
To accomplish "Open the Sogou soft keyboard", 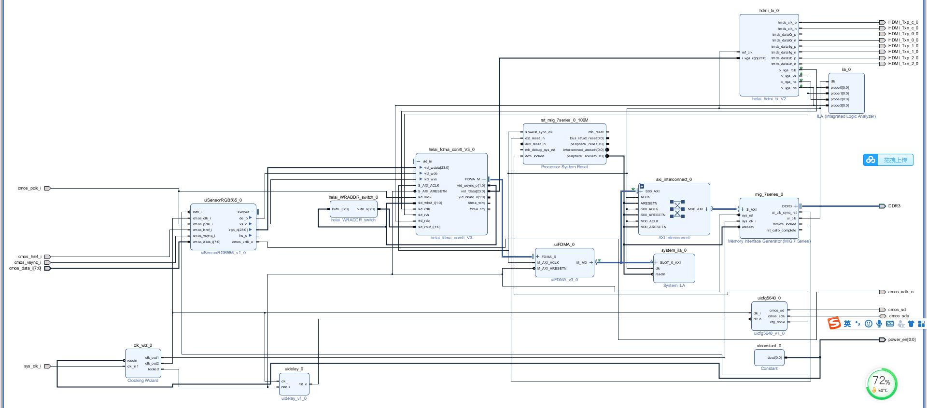I will [890, 324].
